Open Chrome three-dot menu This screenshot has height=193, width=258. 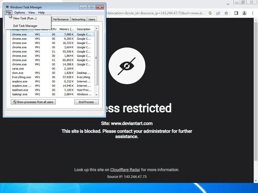point(252,13)
